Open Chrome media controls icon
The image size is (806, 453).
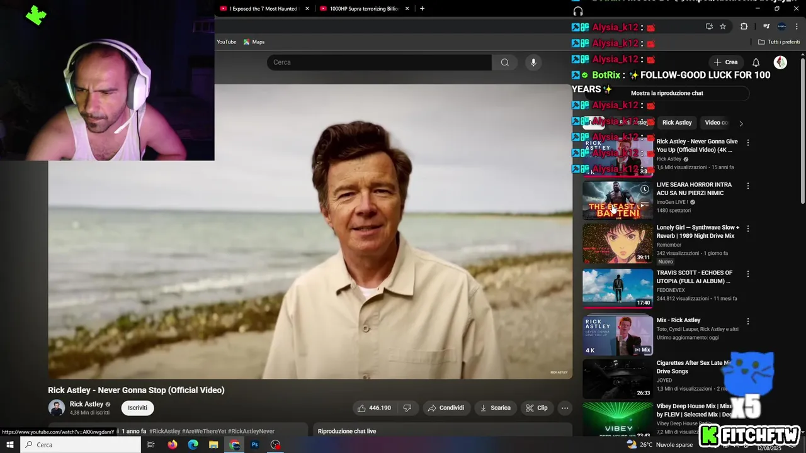(766, 26)
